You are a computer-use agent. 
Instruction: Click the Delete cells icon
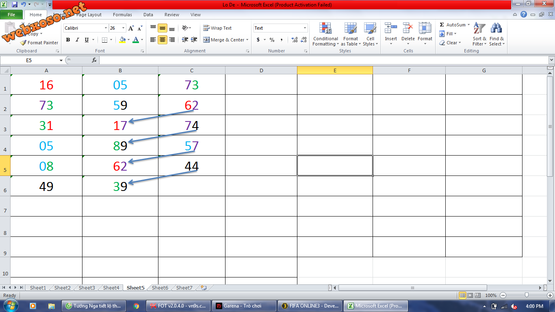point(408,29)
